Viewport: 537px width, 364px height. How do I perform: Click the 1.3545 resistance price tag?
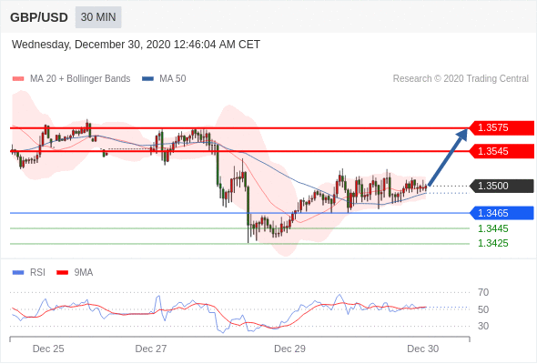click(x=502, y=151)
